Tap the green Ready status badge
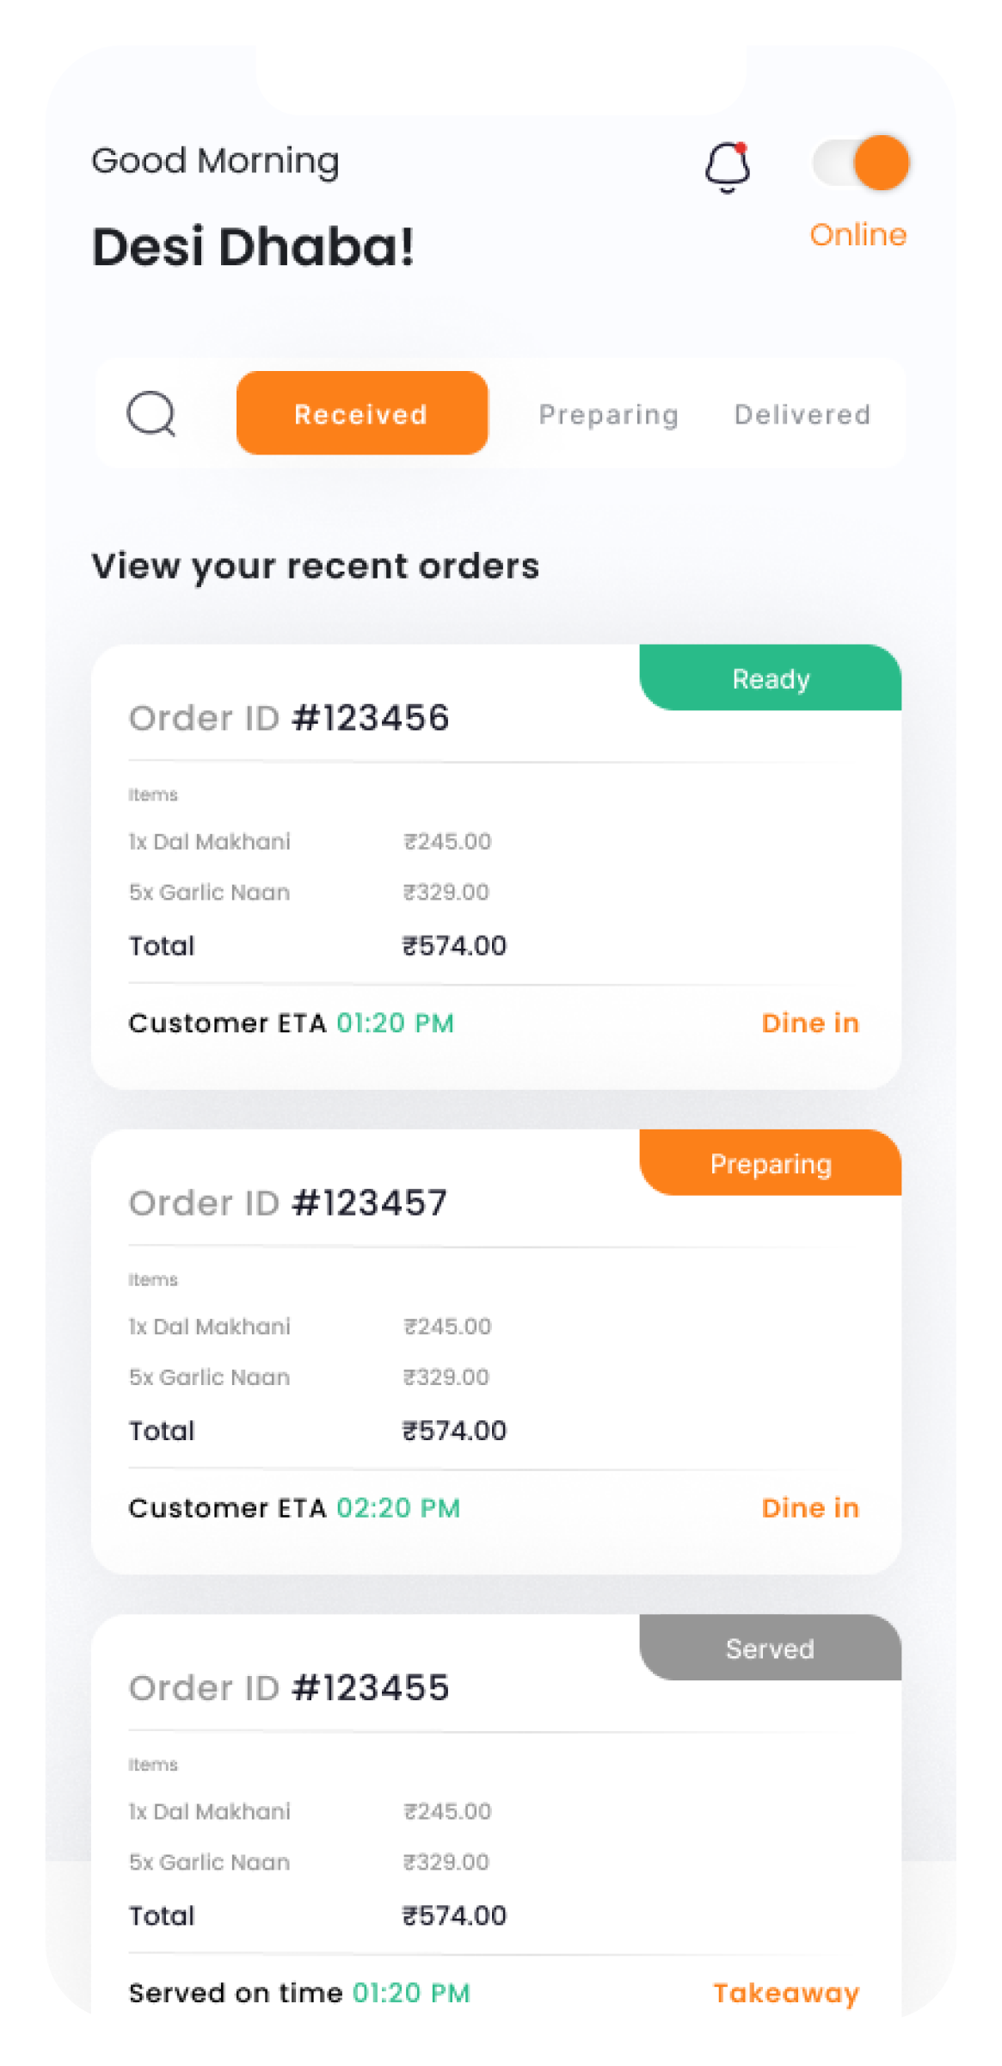1002x2066 pixels. click(771, 677)
